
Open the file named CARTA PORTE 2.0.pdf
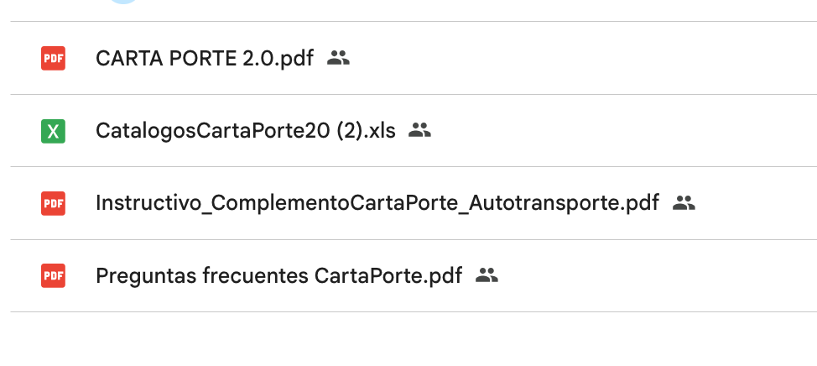(205, 59)
